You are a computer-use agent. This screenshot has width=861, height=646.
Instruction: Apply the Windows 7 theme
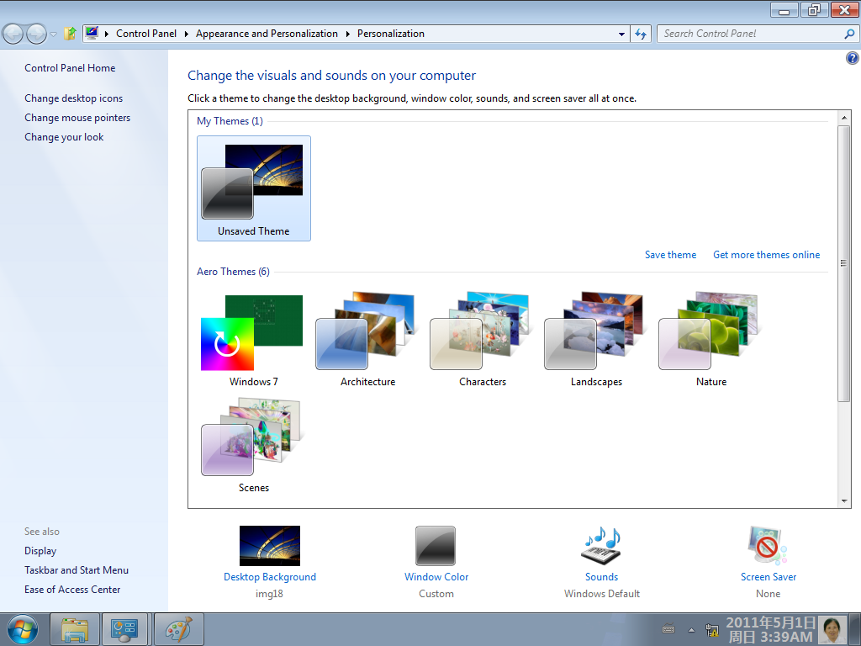254,341
